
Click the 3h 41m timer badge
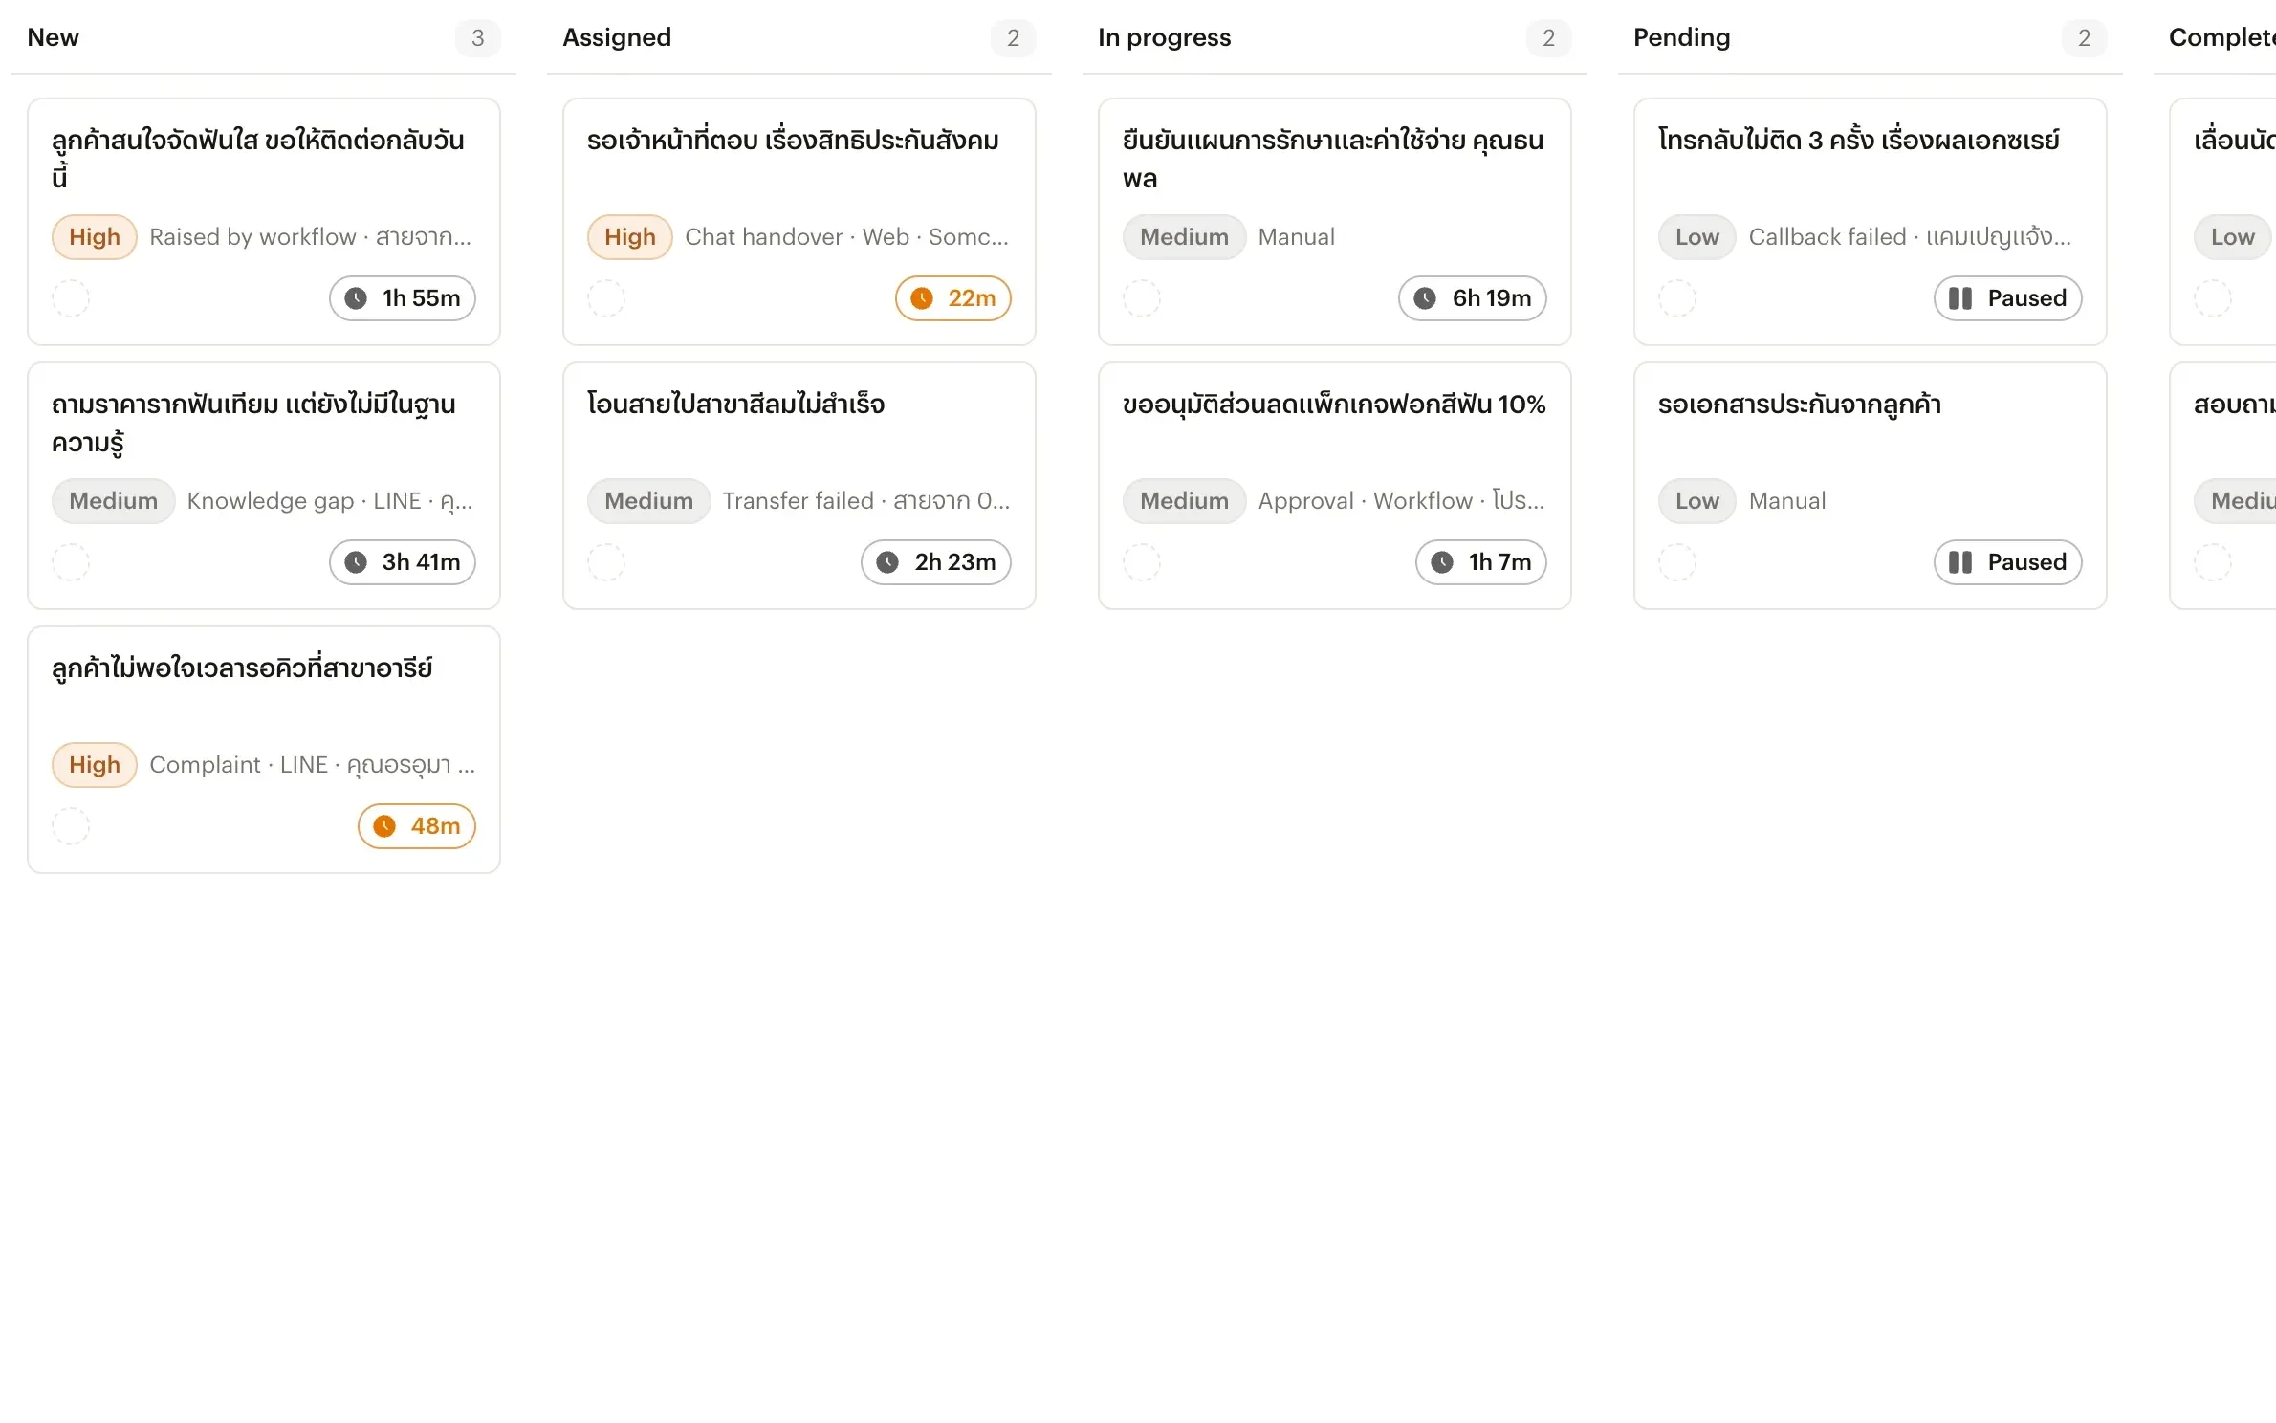403,562
